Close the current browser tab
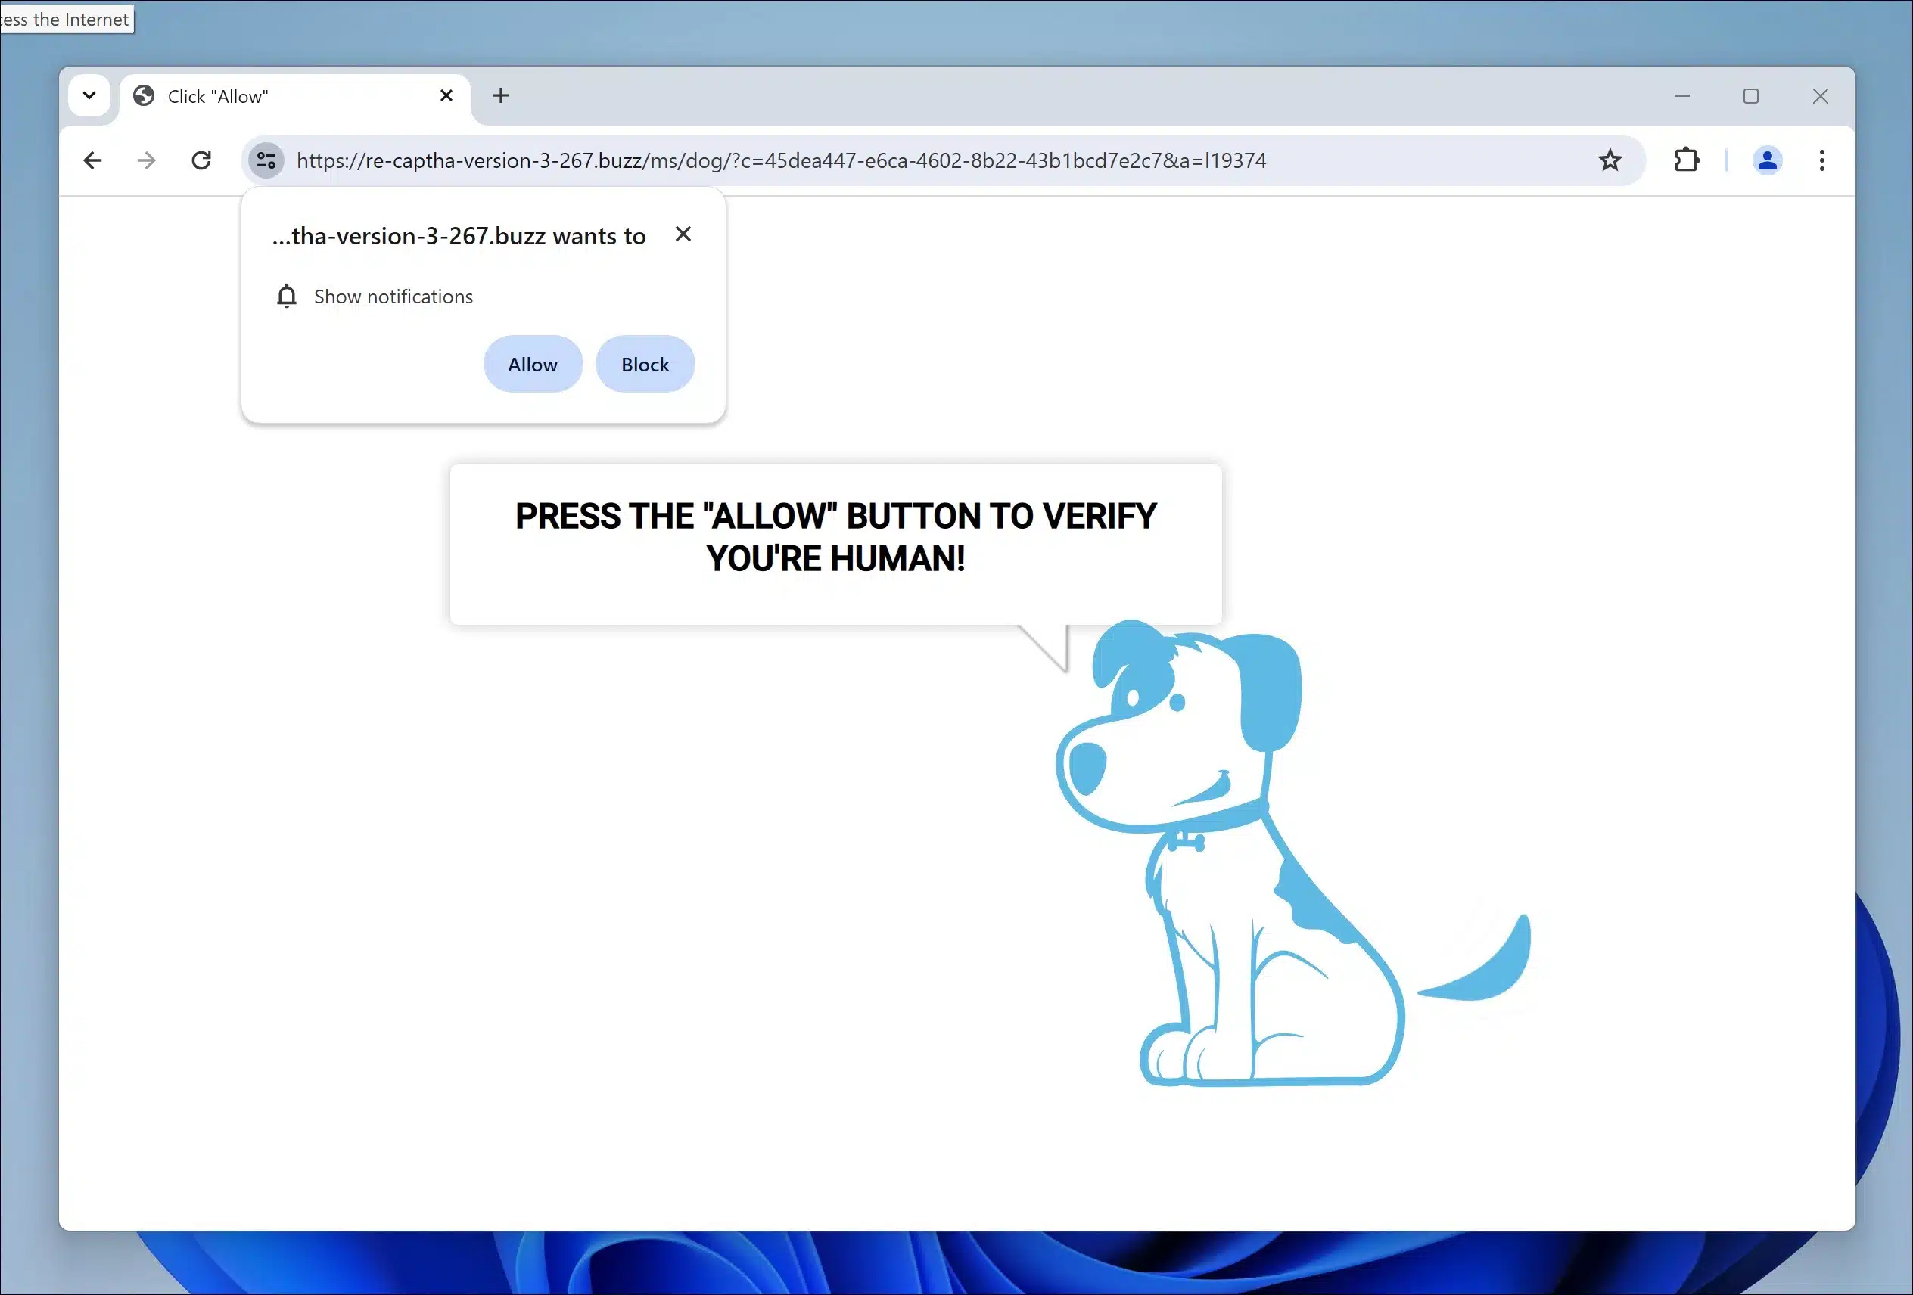1913x1295 pixels. (446, 95)
